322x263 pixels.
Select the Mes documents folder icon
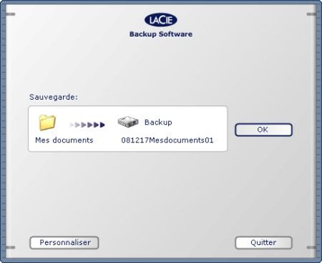coord(47,123)
